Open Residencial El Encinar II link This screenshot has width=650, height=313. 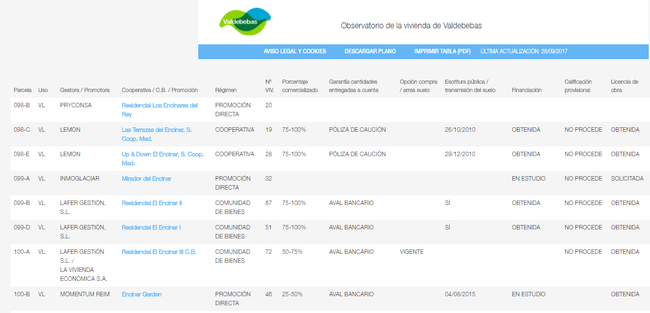point(152,203)
